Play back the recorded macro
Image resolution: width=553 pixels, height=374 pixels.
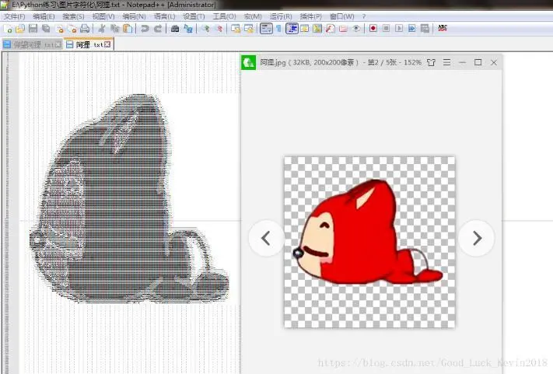(x=399, y=29)
